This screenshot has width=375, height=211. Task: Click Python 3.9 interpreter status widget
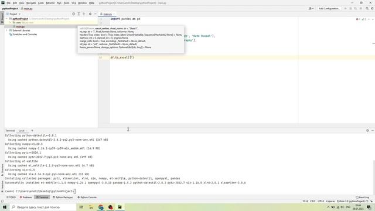pyautogui.click(x=352, y=202)
